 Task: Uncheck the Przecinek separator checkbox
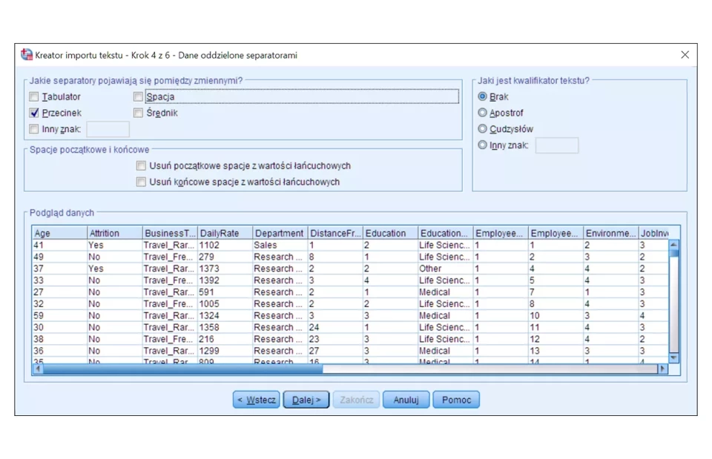click(x=34, y=113)
